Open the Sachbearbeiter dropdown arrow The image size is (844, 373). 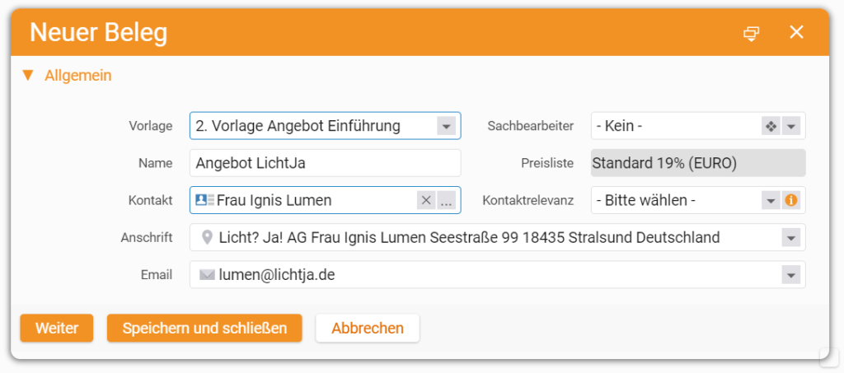[x=790, y=126]
